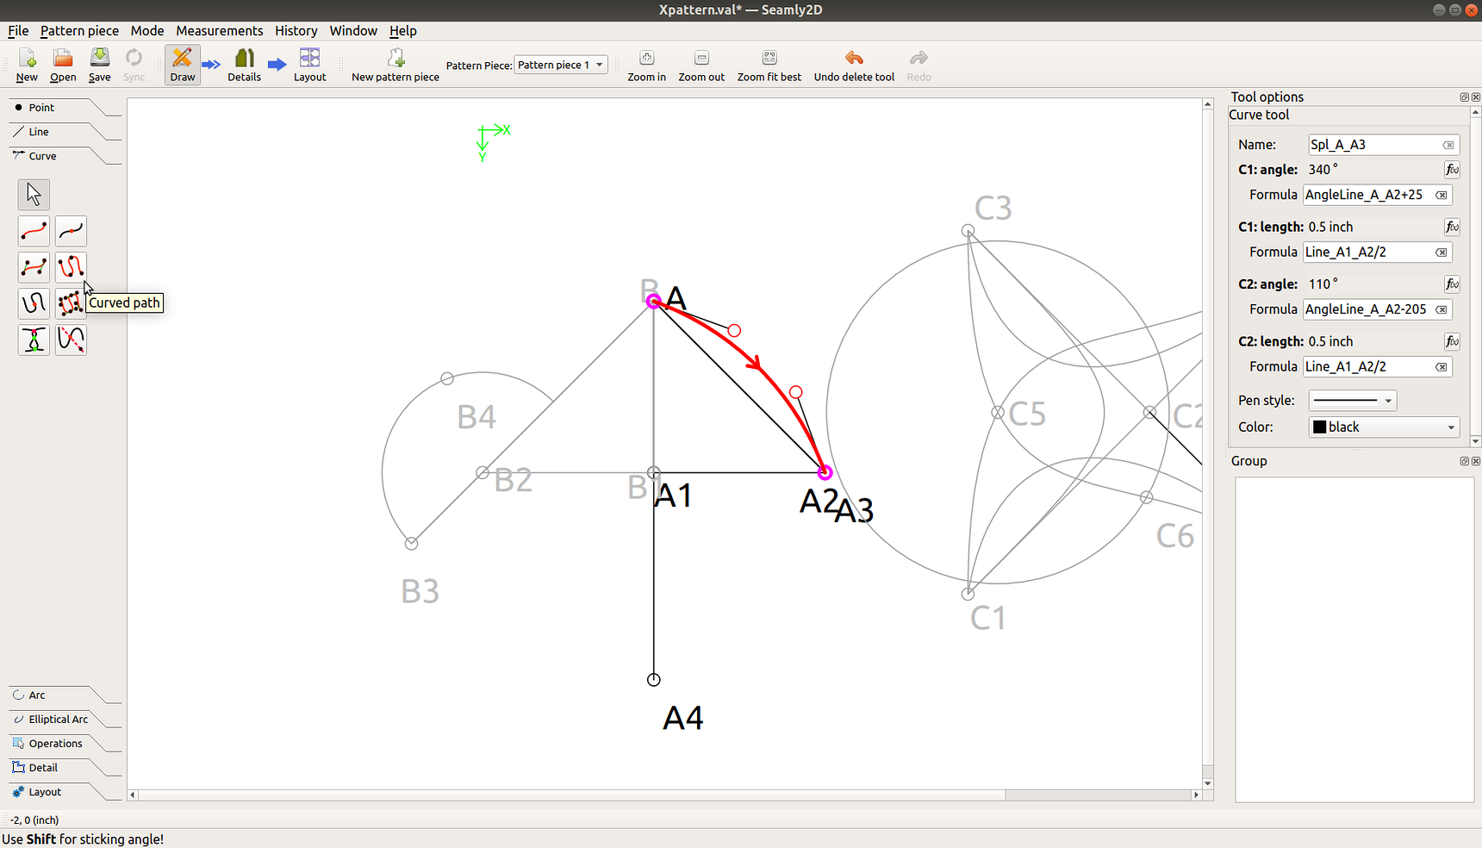Open the Pattern Piece dropdown
1482x848 pixels.
point(561,64)
